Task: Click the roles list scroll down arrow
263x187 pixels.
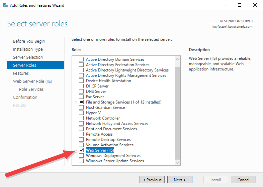Action: tap(177, 163)
